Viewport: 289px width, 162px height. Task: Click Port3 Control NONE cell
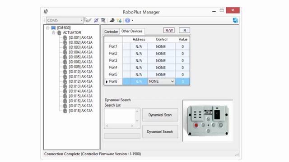[161, 61]
